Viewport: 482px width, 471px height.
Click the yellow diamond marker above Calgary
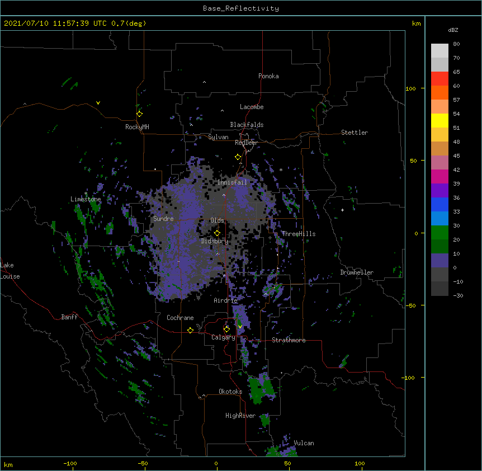[x=226, y=329]
